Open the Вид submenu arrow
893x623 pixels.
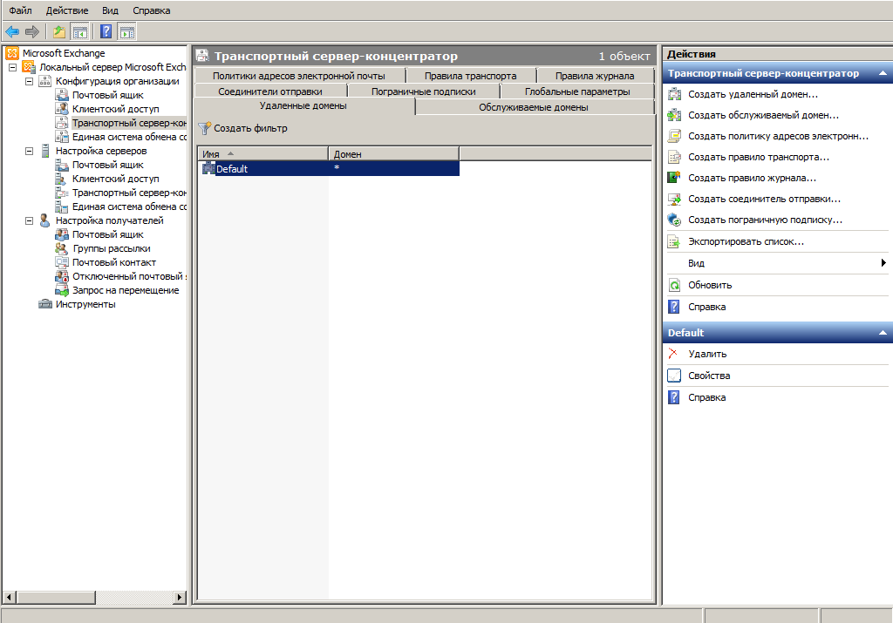(x=883, y=263)
